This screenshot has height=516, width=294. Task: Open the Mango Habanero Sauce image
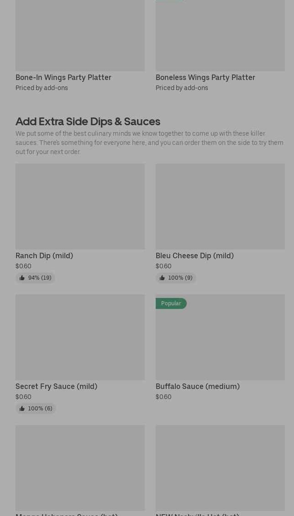80,468
